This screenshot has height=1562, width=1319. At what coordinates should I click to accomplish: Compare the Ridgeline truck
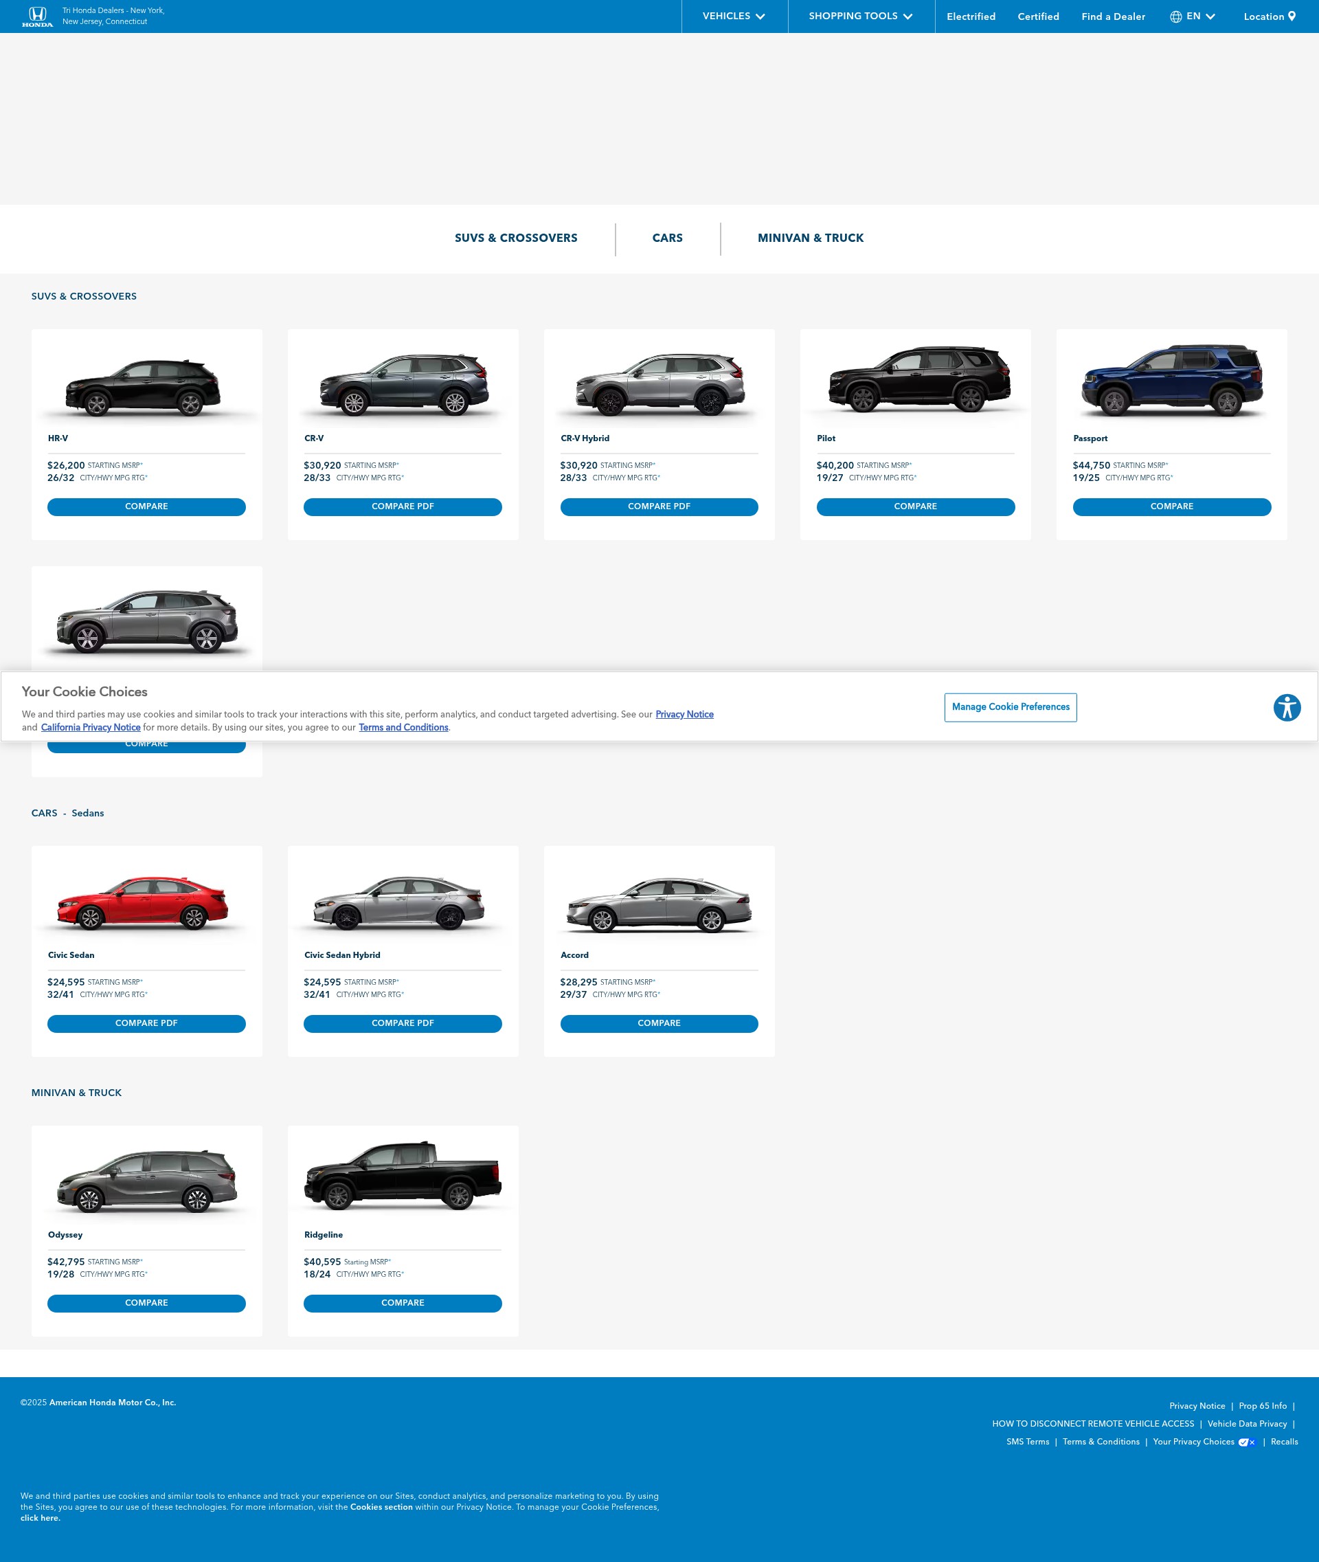(403, 1303)
